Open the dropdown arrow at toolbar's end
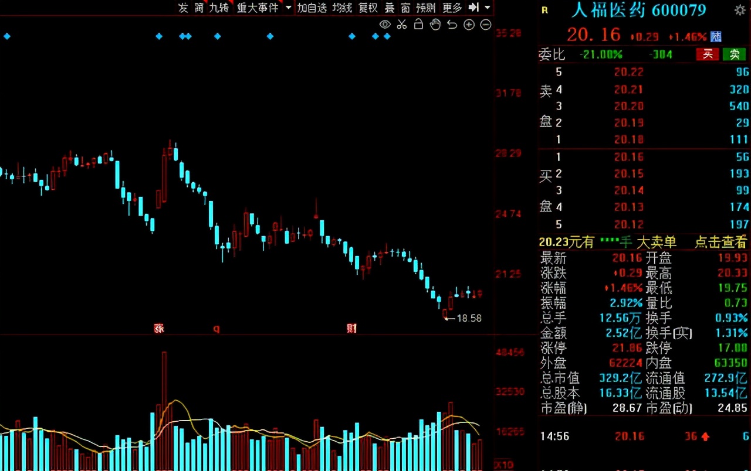The width and height of the screenshot is (751, 471). click(487, 8)
